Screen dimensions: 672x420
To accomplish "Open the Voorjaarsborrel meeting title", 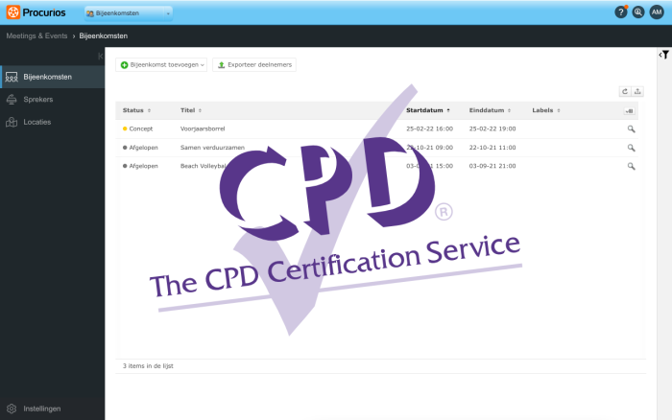I will point(203,128).
